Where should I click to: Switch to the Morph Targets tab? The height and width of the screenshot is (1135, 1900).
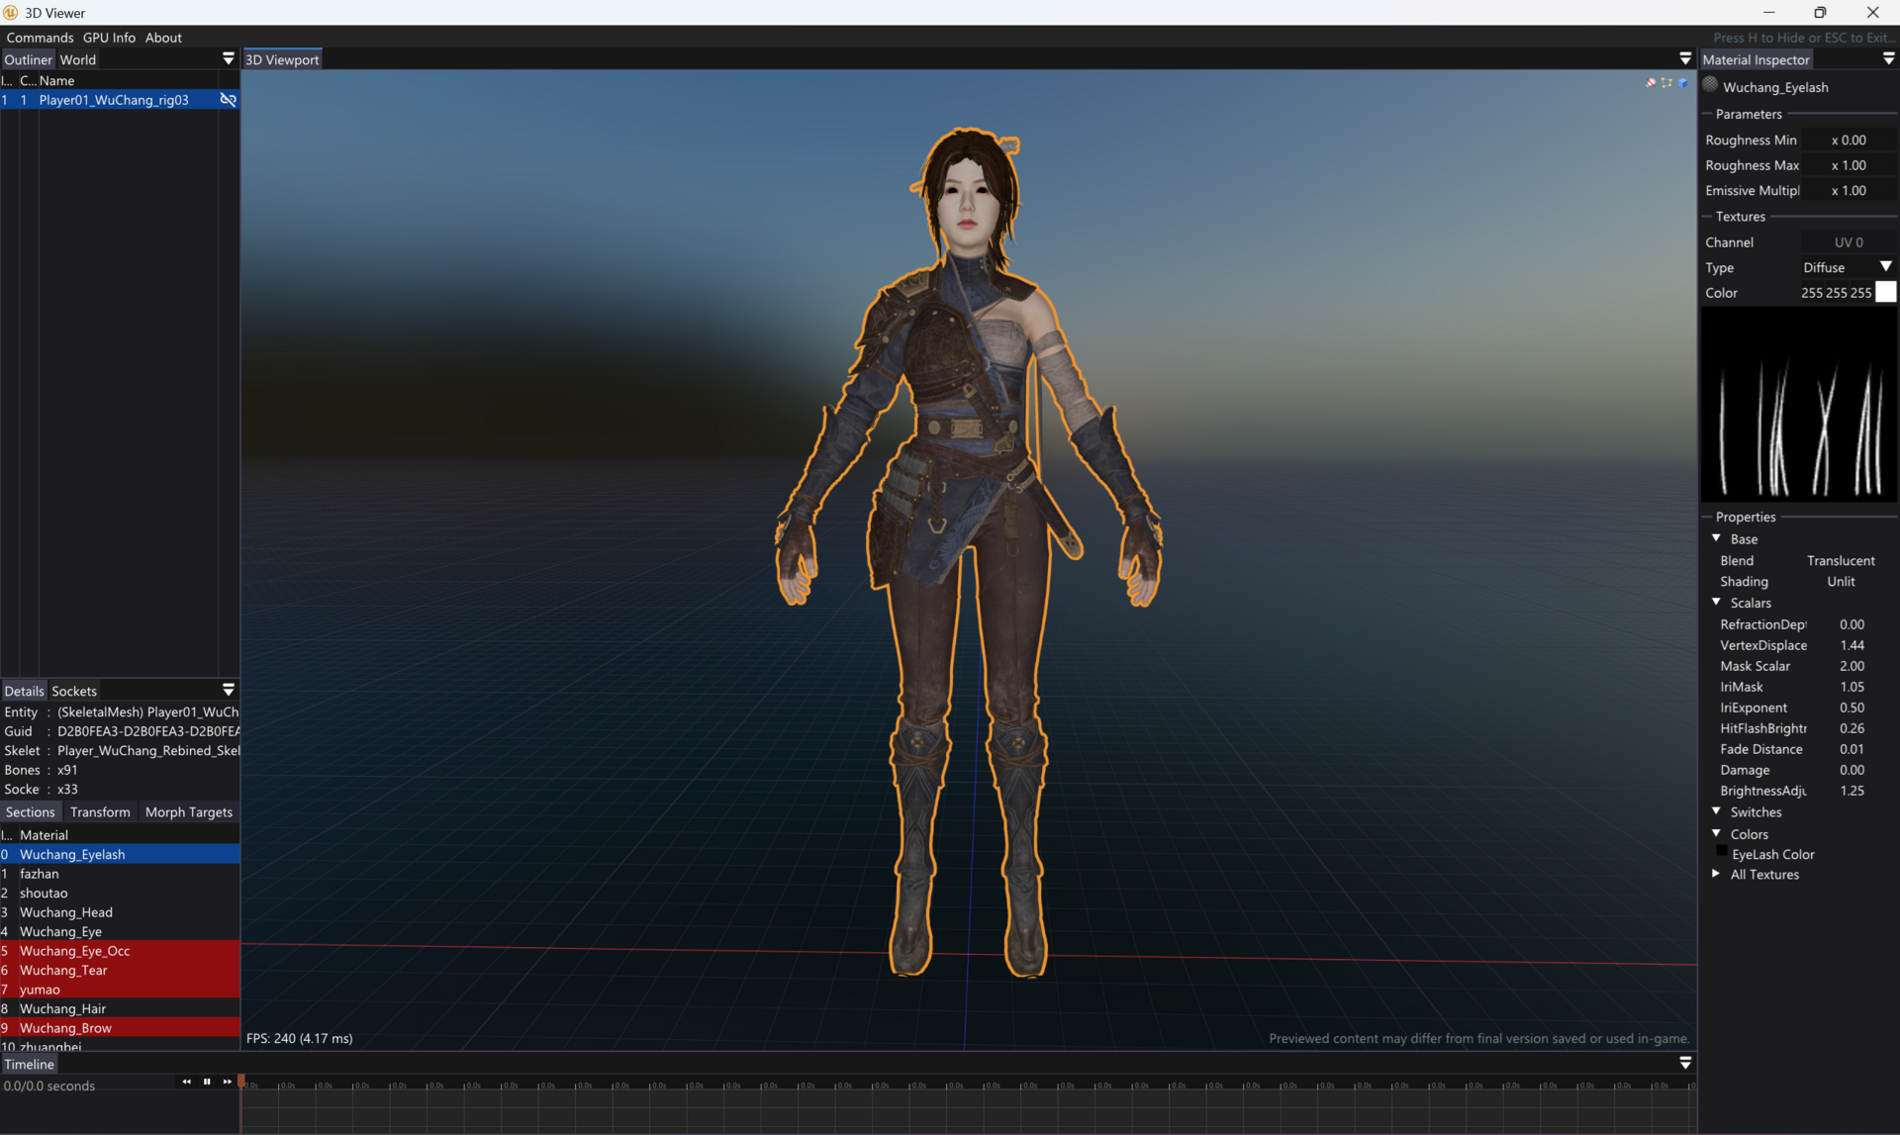point(188,811)
